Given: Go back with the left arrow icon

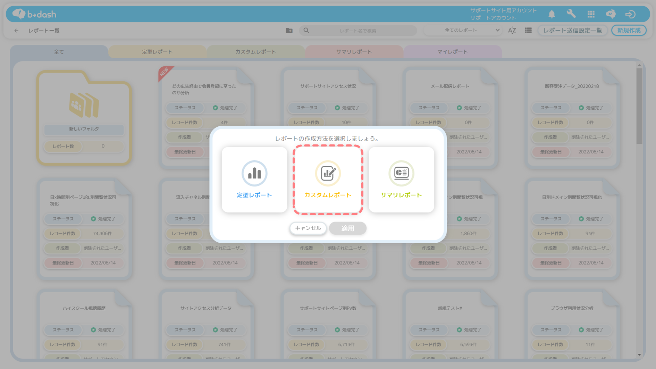Looking at the screenshot, I should coord(16,31).
